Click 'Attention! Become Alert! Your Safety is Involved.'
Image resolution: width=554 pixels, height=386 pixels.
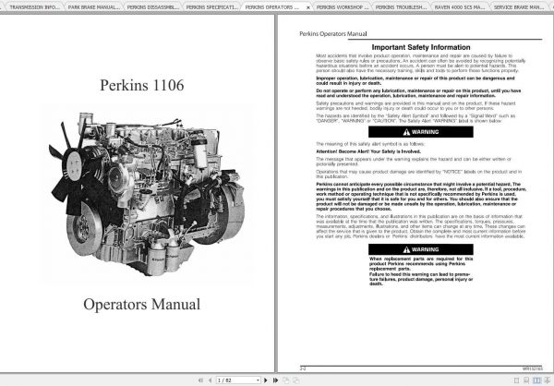(x=368, y=151)
